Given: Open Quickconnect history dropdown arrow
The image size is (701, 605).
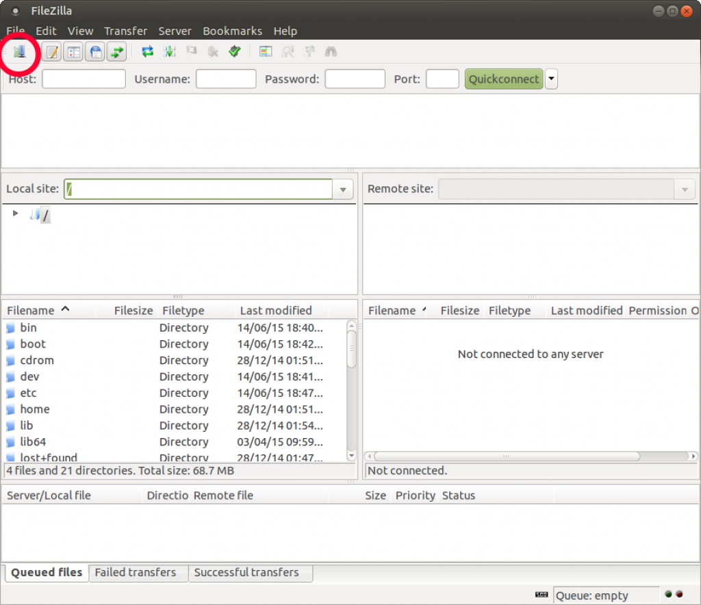Looking at the screenshot, I should pyautogui.click(x=551, y=79).
